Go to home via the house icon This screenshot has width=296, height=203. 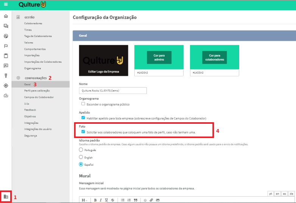click(x=6, y=16)
